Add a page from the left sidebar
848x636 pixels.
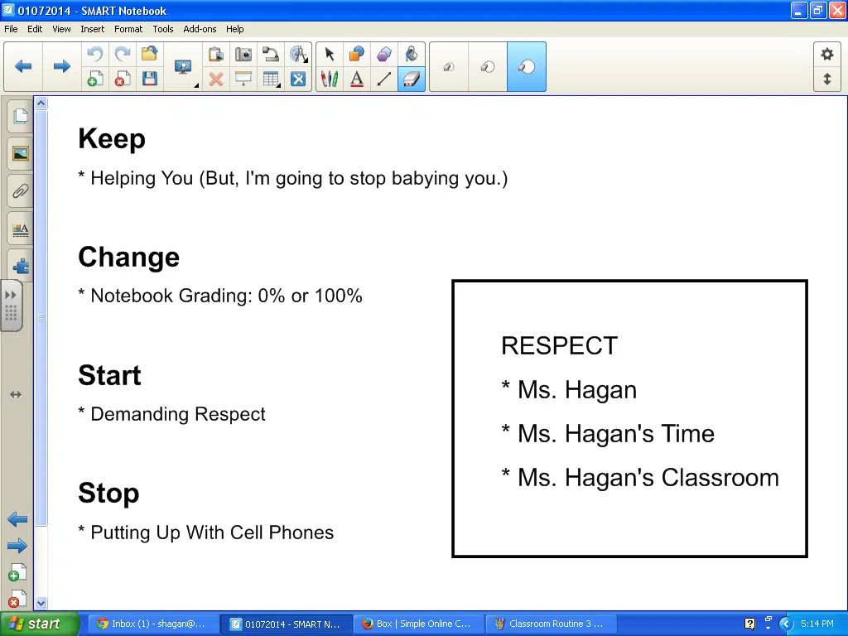coord(17,573)
